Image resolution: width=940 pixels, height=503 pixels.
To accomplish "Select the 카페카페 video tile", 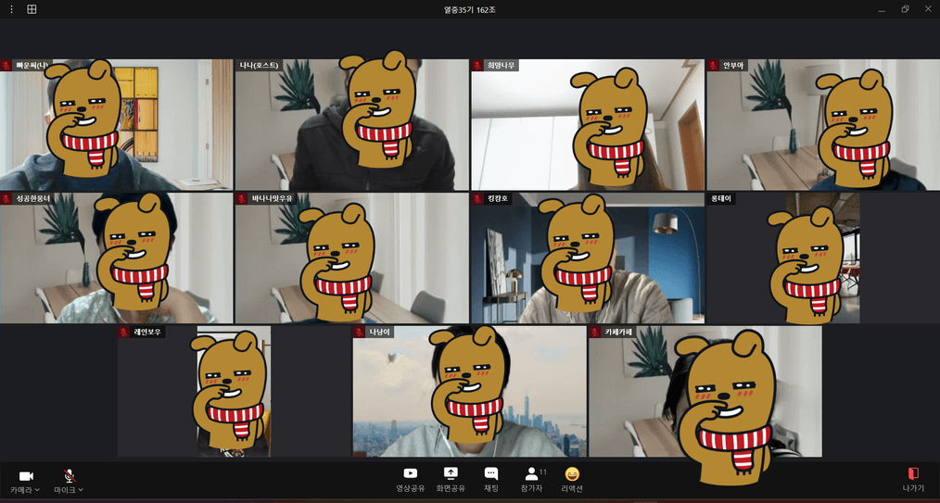I will [705, 391].
